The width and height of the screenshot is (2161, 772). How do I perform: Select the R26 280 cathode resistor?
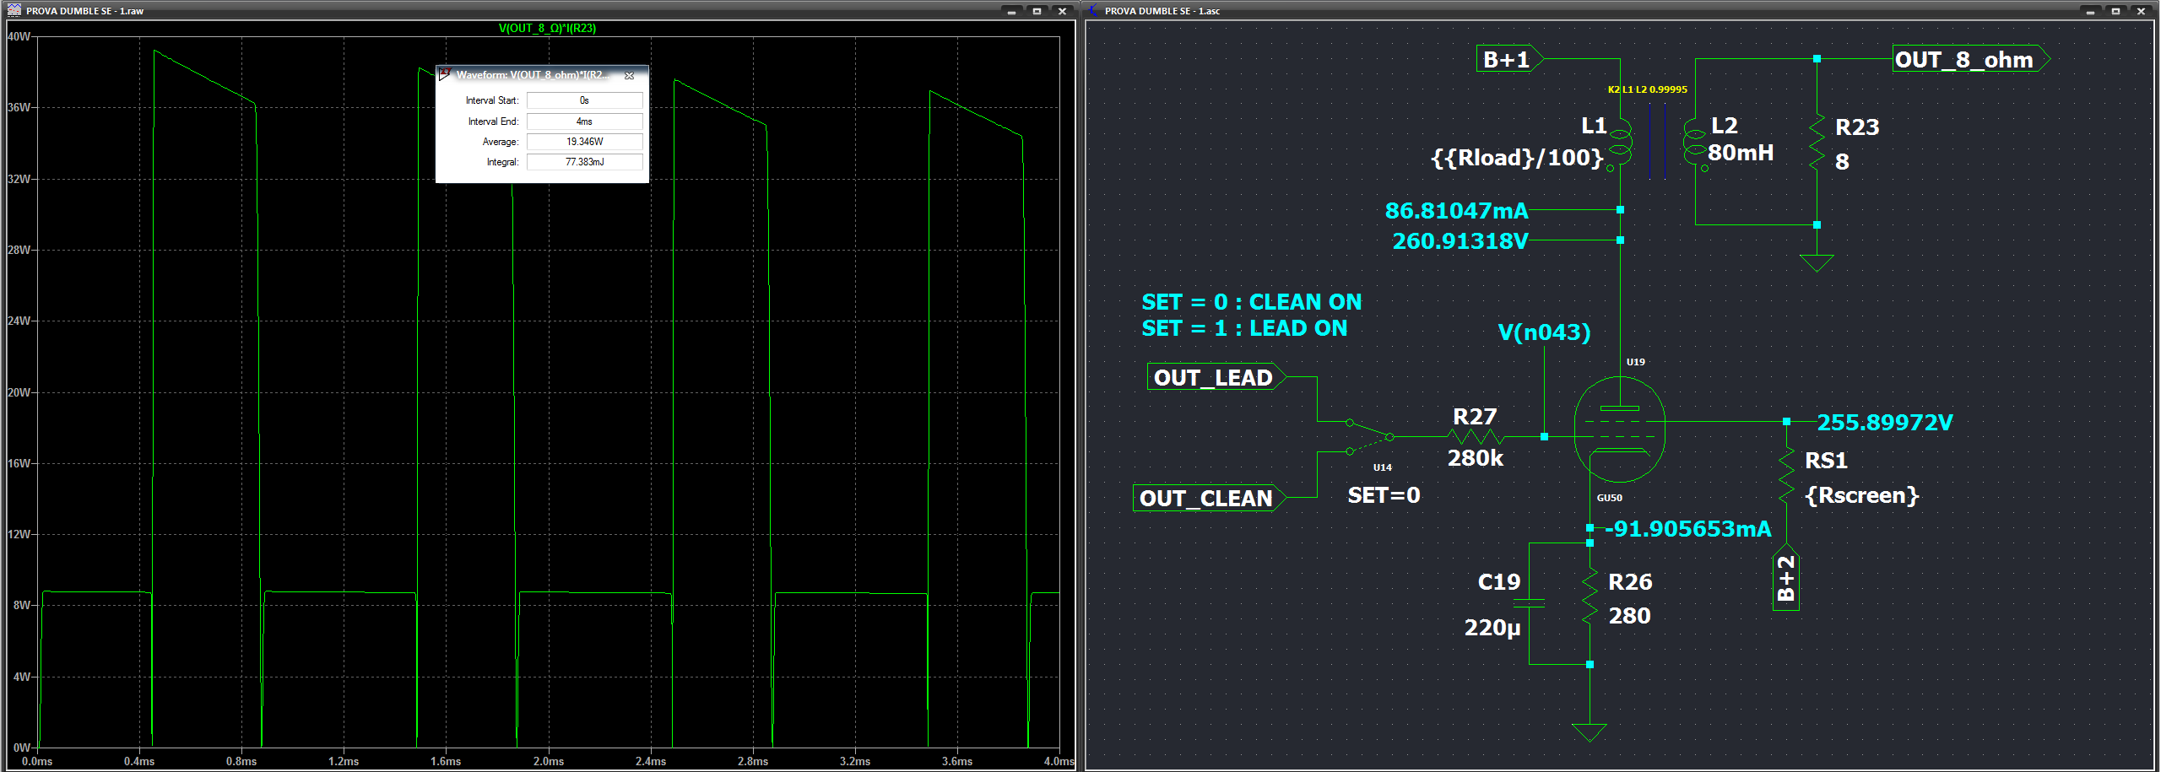point(1590,599)
